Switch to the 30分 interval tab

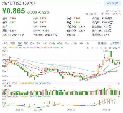[x=67, y=43]
